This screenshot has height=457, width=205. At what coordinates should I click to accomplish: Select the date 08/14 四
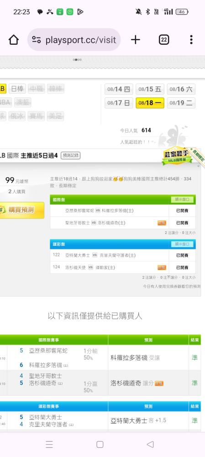(x=119, y=89)
